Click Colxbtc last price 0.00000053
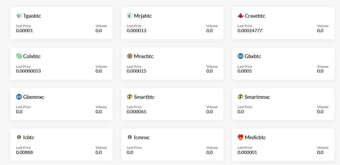This screenshot has height=165, width=340. (x=28, y=71)
